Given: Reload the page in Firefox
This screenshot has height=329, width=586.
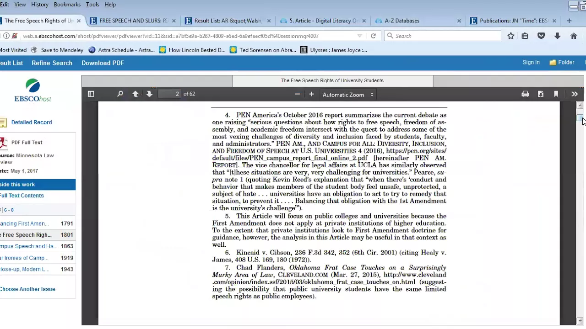Looking at the screenshot, I should click(373, 36).
